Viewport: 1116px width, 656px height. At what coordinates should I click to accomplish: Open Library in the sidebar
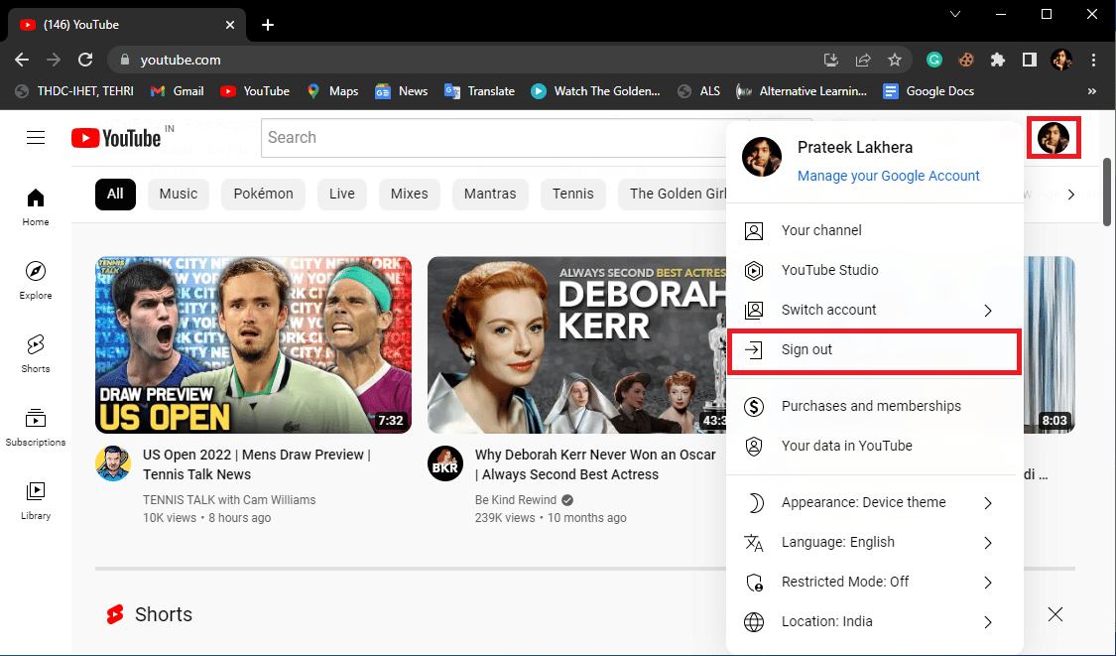pos(36,501)
